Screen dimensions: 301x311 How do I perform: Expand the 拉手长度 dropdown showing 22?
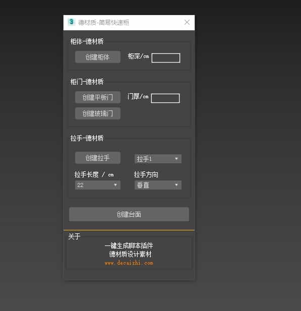pyautogui.click(x=98, y=185)
